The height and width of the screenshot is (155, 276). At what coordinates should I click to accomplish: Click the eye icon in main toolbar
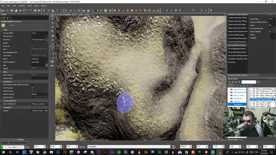pos(20,10)
